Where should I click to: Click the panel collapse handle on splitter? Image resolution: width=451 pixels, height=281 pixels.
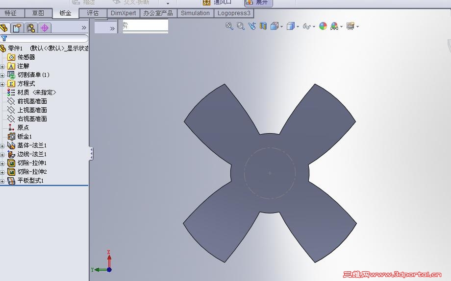[x=91, y=154]
